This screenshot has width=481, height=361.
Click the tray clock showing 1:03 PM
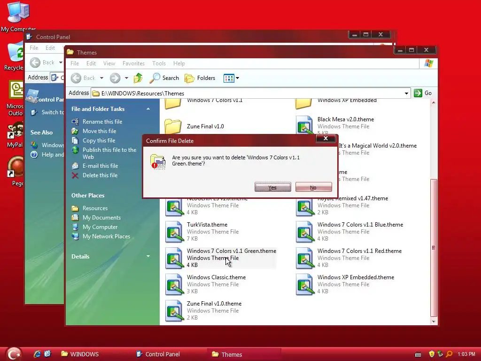coord(466,354)
